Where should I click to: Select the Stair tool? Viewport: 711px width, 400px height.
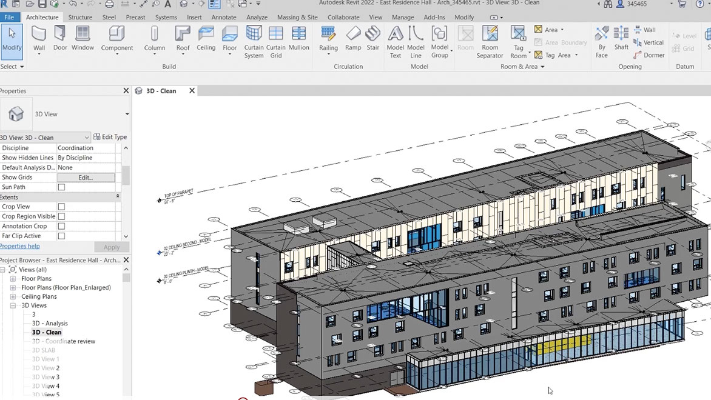372,38
